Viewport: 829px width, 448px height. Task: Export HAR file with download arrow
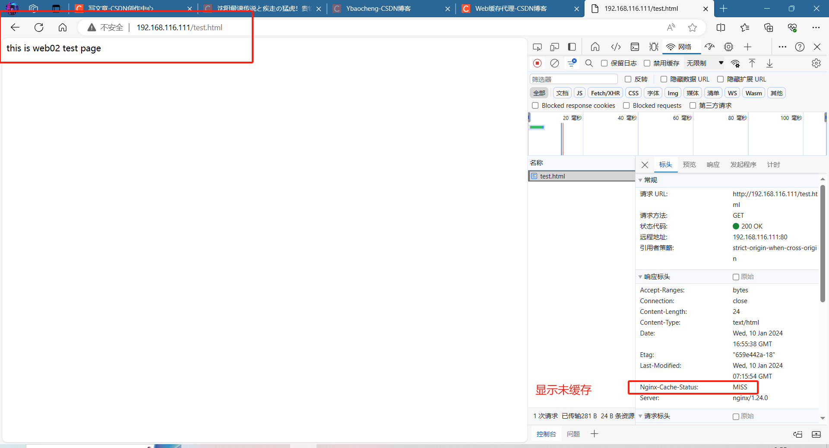pyautogui.click(x=769, y=63)
